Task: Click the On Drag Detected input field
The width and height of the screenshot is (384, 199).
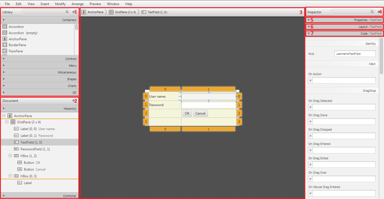Action: click(x=344, y=107)
